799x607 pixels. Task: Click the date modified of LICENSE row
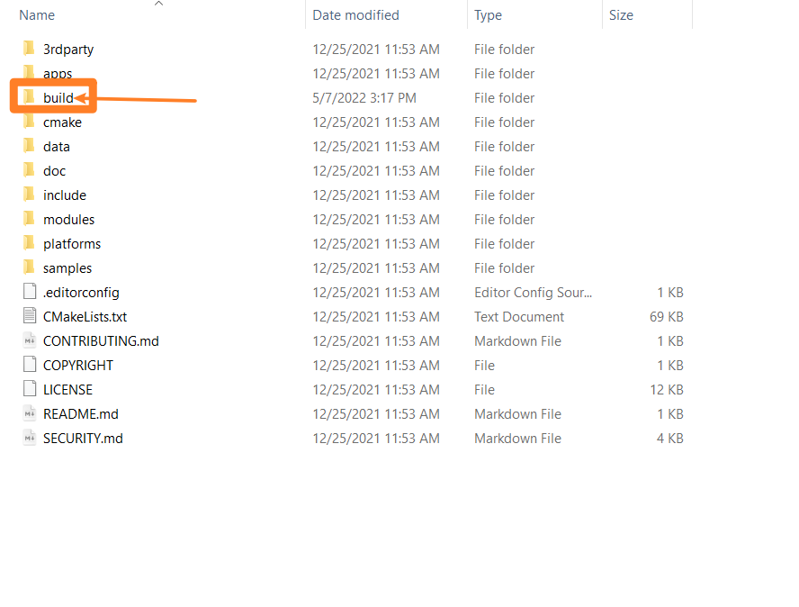point(375,390)
